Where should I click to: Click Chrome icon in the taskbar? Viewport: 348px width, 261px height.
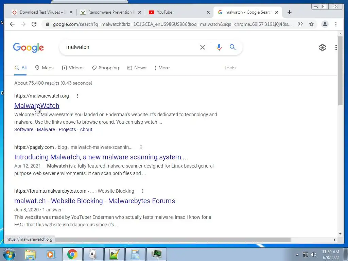pos(72,254)
